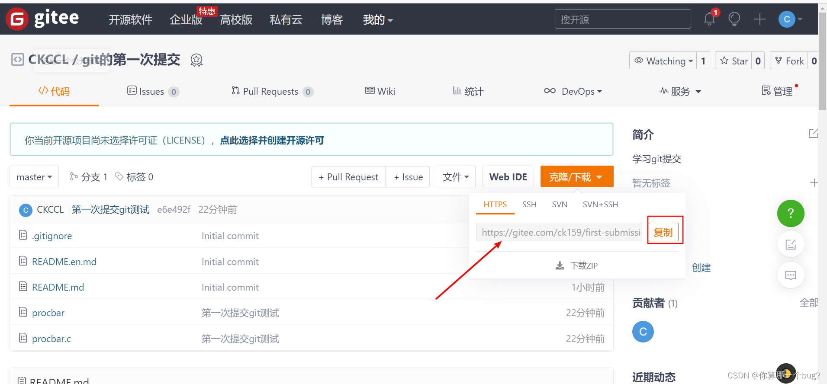Open the master branch dropdown
The width and height of the screenshot is (827, 384).
(x=34, y=177)
